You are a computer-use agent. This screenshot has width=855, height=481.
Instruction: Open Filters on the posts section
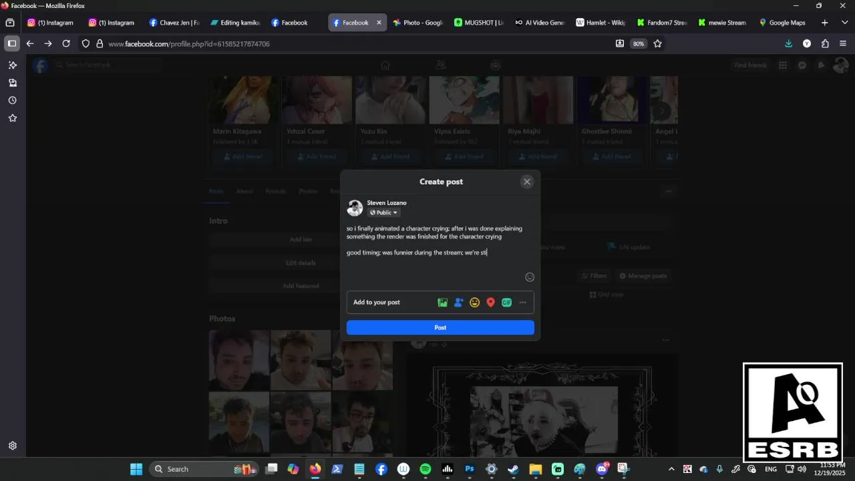[x=593, y=276]
